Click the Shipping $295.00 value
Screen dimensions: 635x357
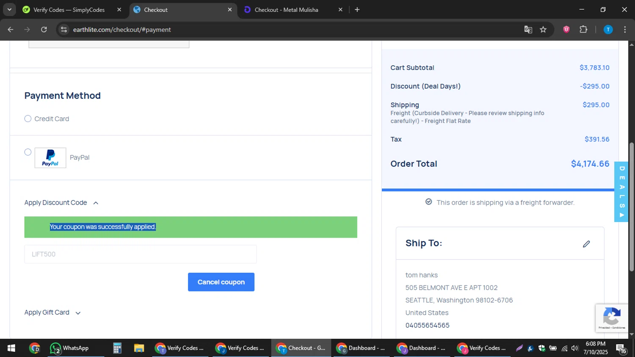click(596, 105)
